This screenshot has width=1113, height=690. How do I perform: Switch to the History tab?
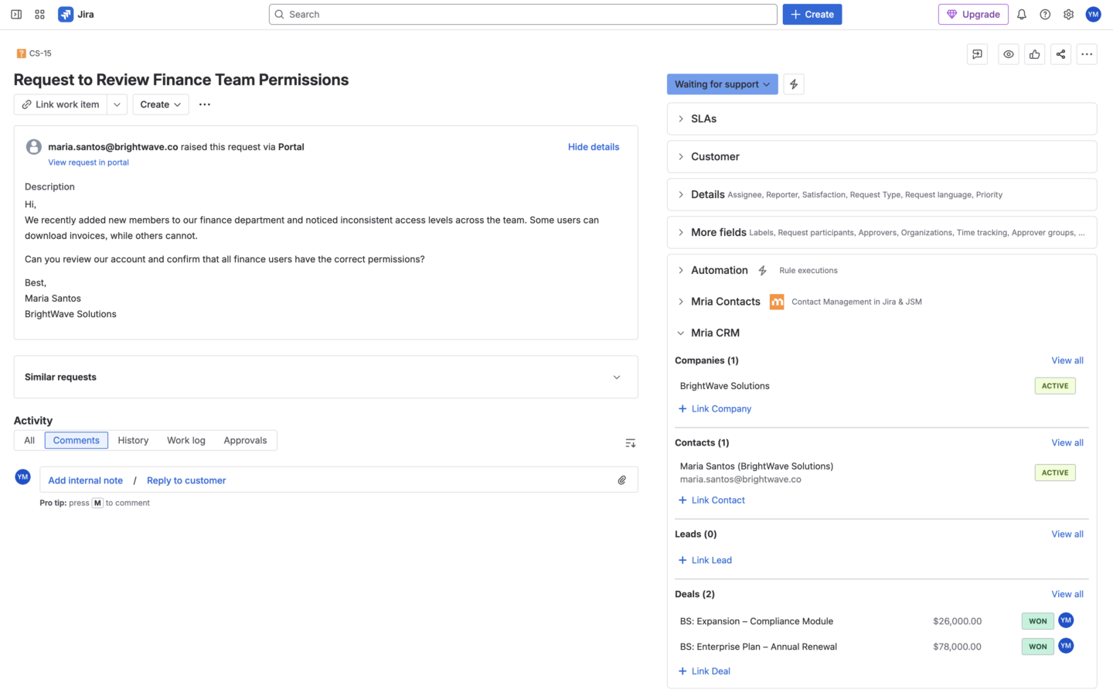click(x=132, y=440)
